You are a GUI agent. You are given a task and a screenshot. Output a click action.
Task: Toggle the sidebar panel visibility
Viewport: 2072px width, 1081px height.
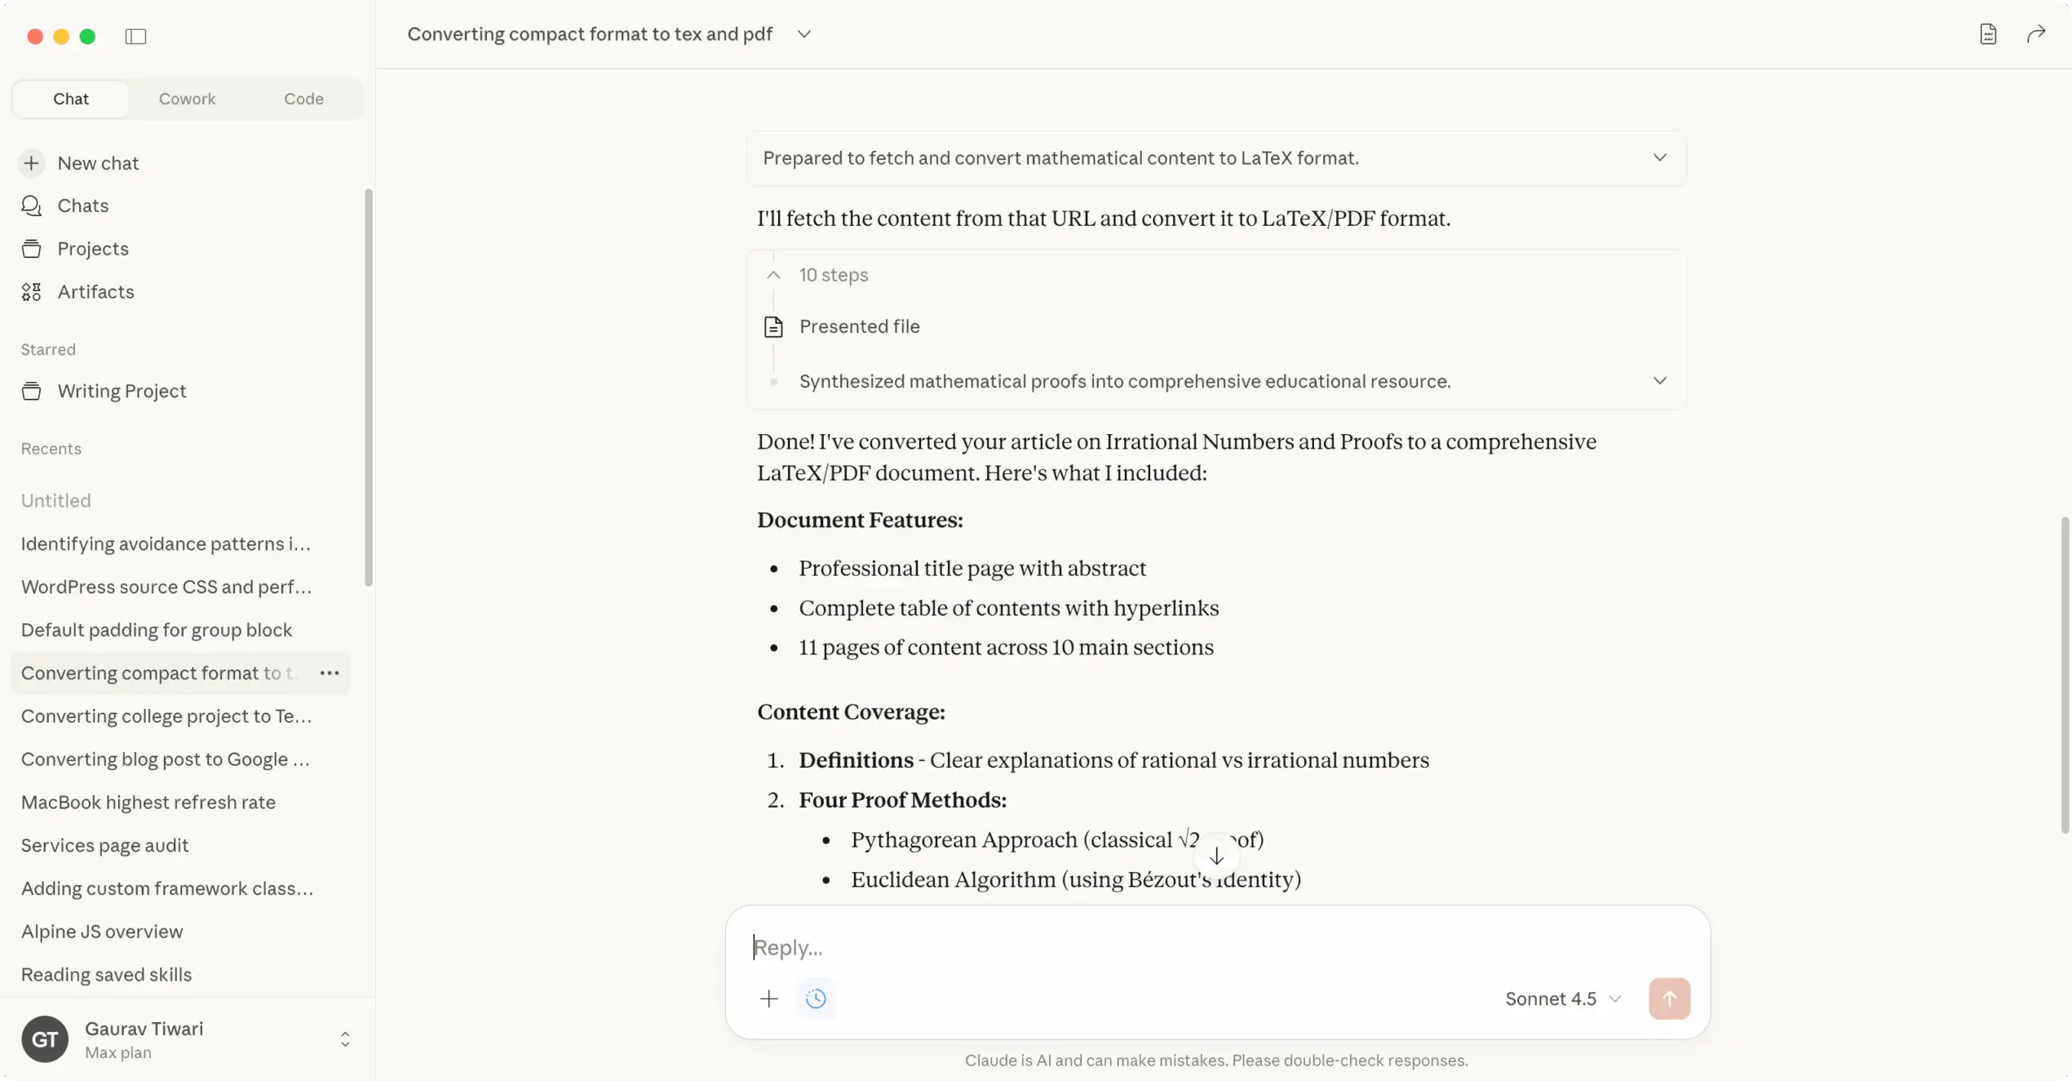(x=135, y=37)
